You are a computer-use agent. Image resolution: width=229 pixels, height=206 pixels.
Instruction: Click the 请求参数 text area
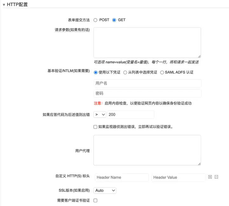click(x=147, y=43)
